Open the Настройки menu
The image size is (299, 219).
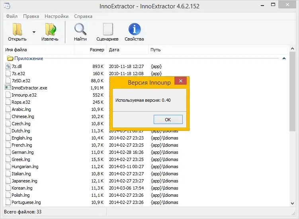pos(57,16)
